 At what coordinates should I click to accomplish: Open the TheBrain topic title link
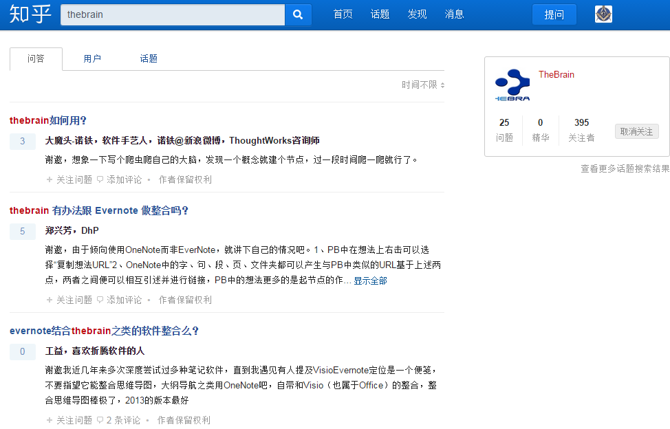(x=556, y=74)
